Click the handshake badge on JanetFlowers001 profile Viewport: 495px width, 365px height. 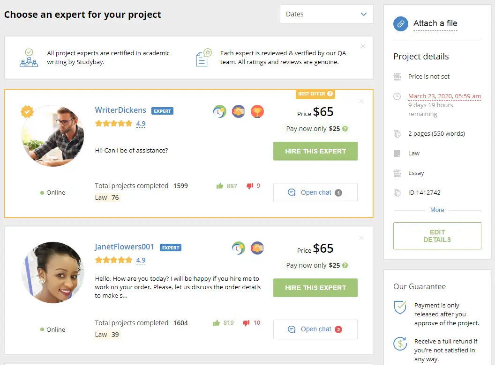click(257, 248)
